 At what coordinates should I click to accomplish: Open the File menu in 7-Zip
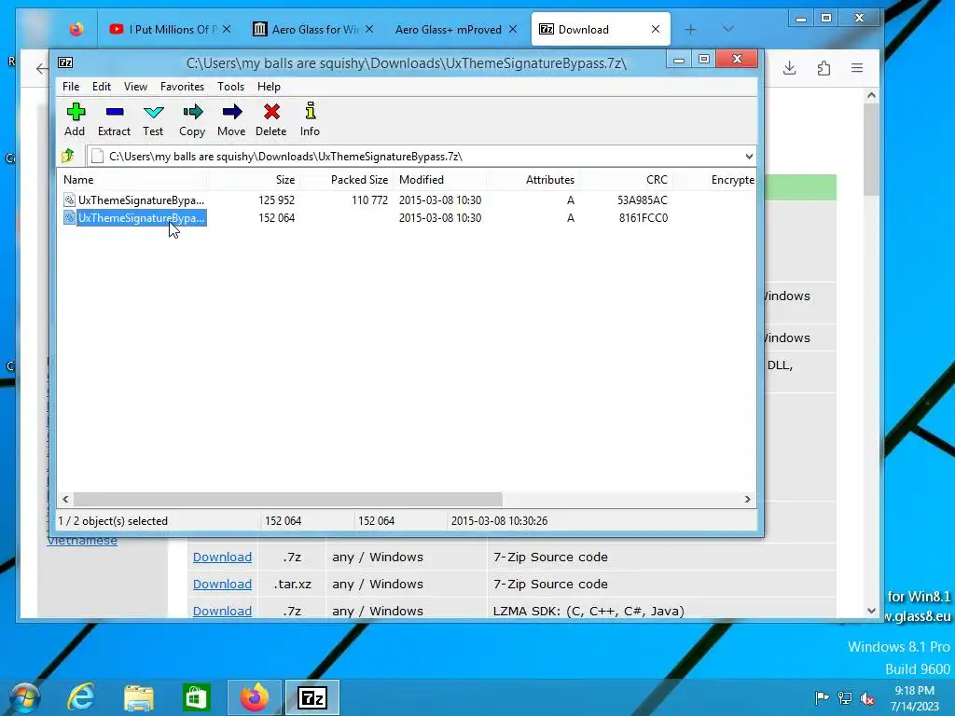pyautogui.click(x=71, y=87)
